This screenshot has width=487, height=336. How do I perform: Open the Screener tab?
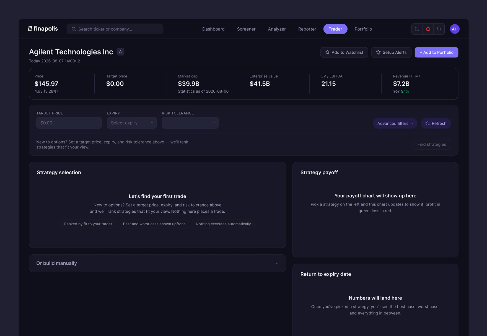[x=246, y=29]
